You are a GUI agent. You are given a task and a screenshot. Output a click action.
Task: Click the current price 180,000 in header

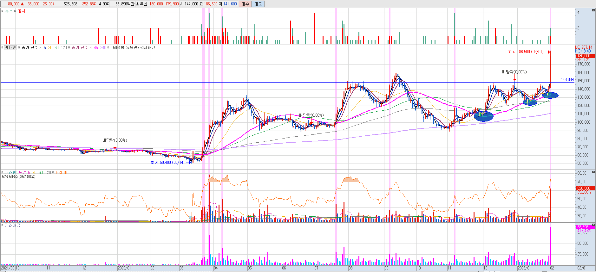13,4
